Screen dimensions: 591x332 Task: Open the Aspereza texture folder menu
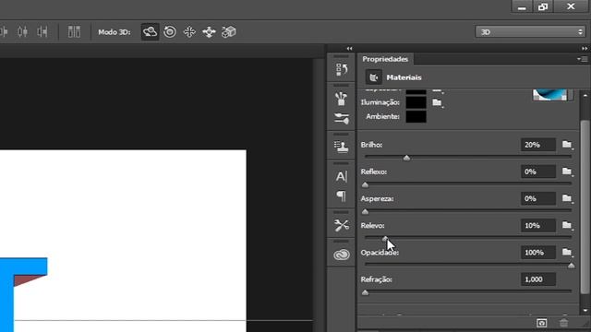click(567, 198)
